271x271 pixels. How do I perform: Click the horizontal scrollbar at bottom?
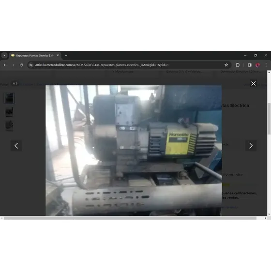130,218
